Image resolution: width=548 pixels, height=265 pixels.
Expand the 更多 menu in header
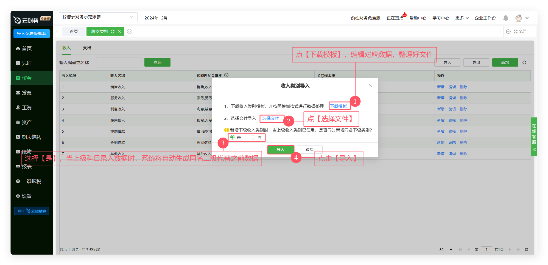click(x=462, y=18)
